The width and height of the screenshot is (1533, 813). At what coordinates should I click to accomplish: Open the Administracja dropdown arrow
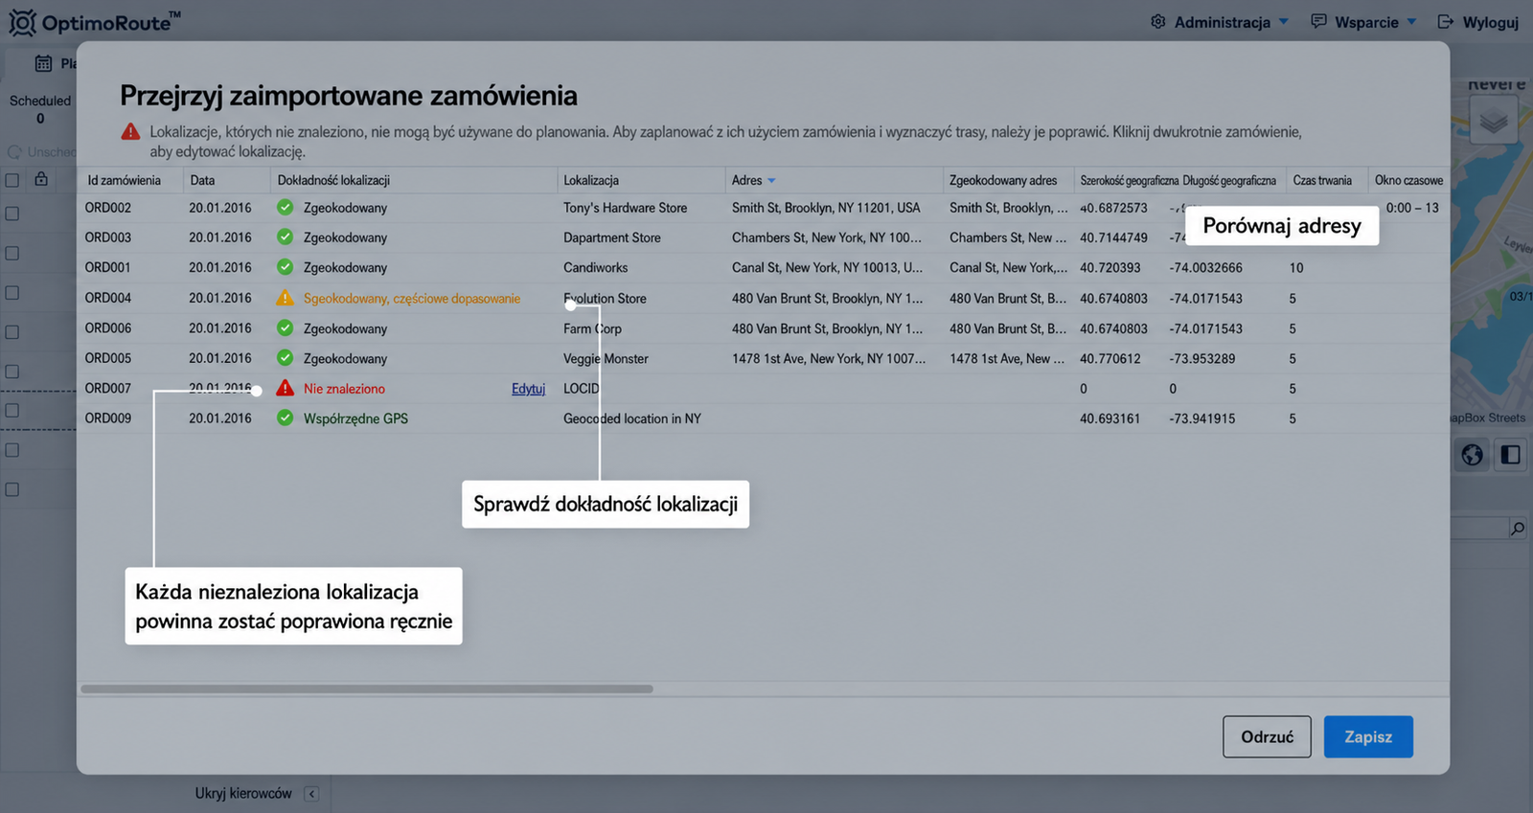click(x=1284, y=22)
